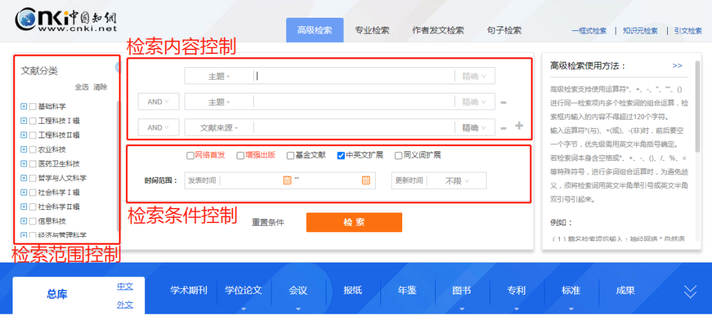Click 全选 in 文献分类
The height and width of the screenshot is (329, 712).
tap(82, 87)
